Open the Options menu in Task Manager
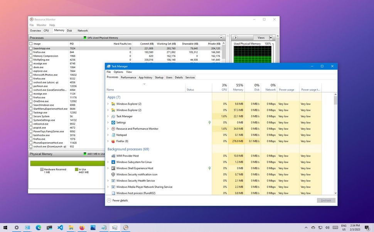The width and height of the screenshot is (374, 232). 118,72
